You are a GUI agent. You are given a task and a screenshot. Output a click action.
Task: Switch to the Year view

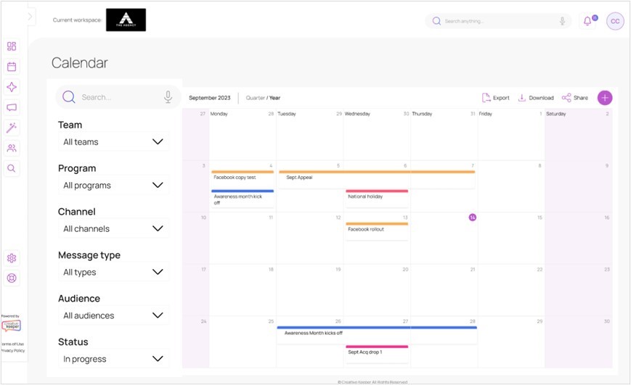(x=274, y=98)
